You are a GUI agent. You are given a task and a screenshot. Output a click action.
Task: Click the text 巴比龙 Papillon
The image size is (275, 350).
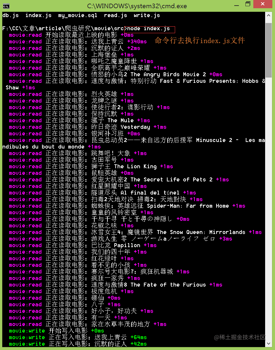coord(116,245)
